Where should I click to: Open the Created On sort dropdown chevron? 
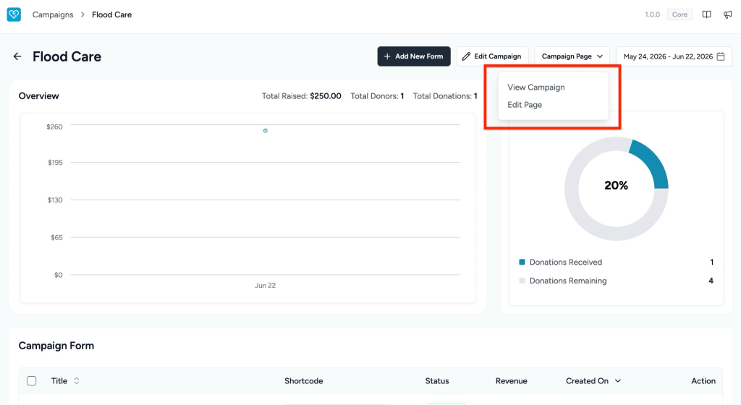click(x=618, y=380)
